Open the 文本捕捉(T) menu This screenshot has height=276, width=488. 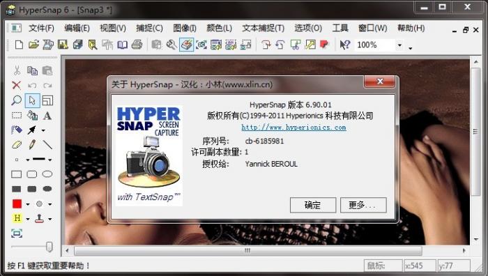[x=264, y=29]
